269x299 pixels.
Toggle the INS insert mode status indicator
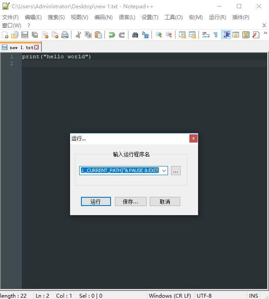(x=253, y=296)
